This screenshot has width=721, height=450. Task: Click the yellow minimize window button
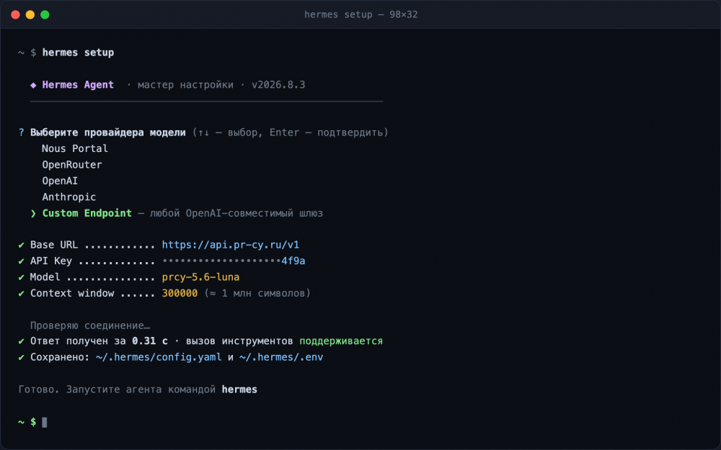click(30, 14)
